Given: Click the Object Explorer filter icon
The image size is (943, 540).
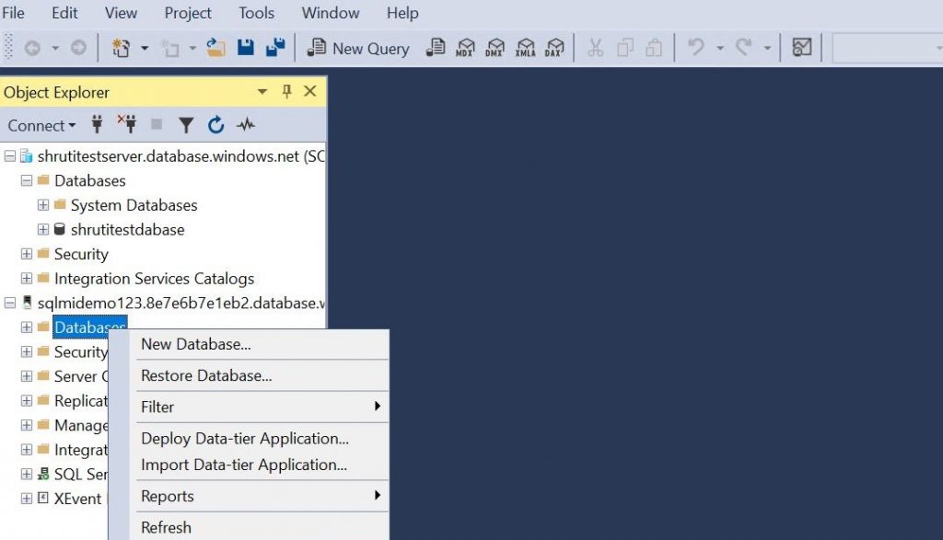Looking at the screenshot, I should coord(186,125).
